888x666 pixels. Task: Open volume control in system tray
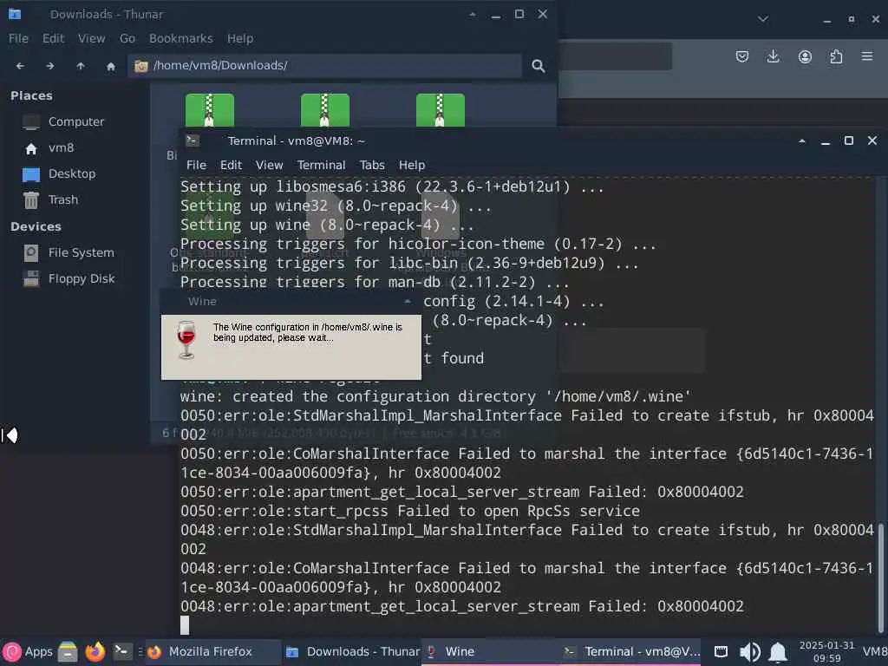tap(750, 652)
